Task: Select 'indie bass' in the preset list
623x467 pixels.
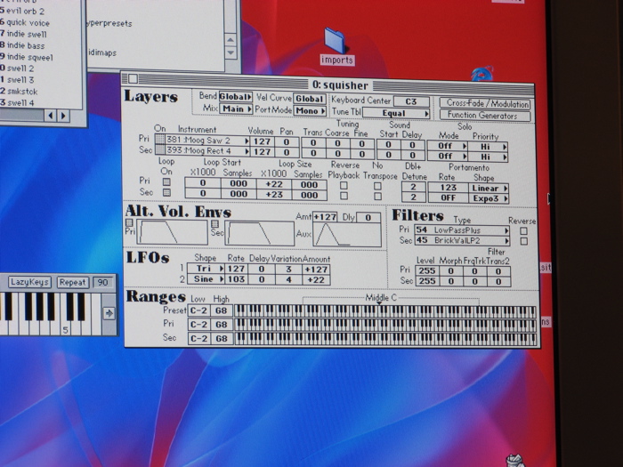Action: pyautogui.click(x=26, y=44)
